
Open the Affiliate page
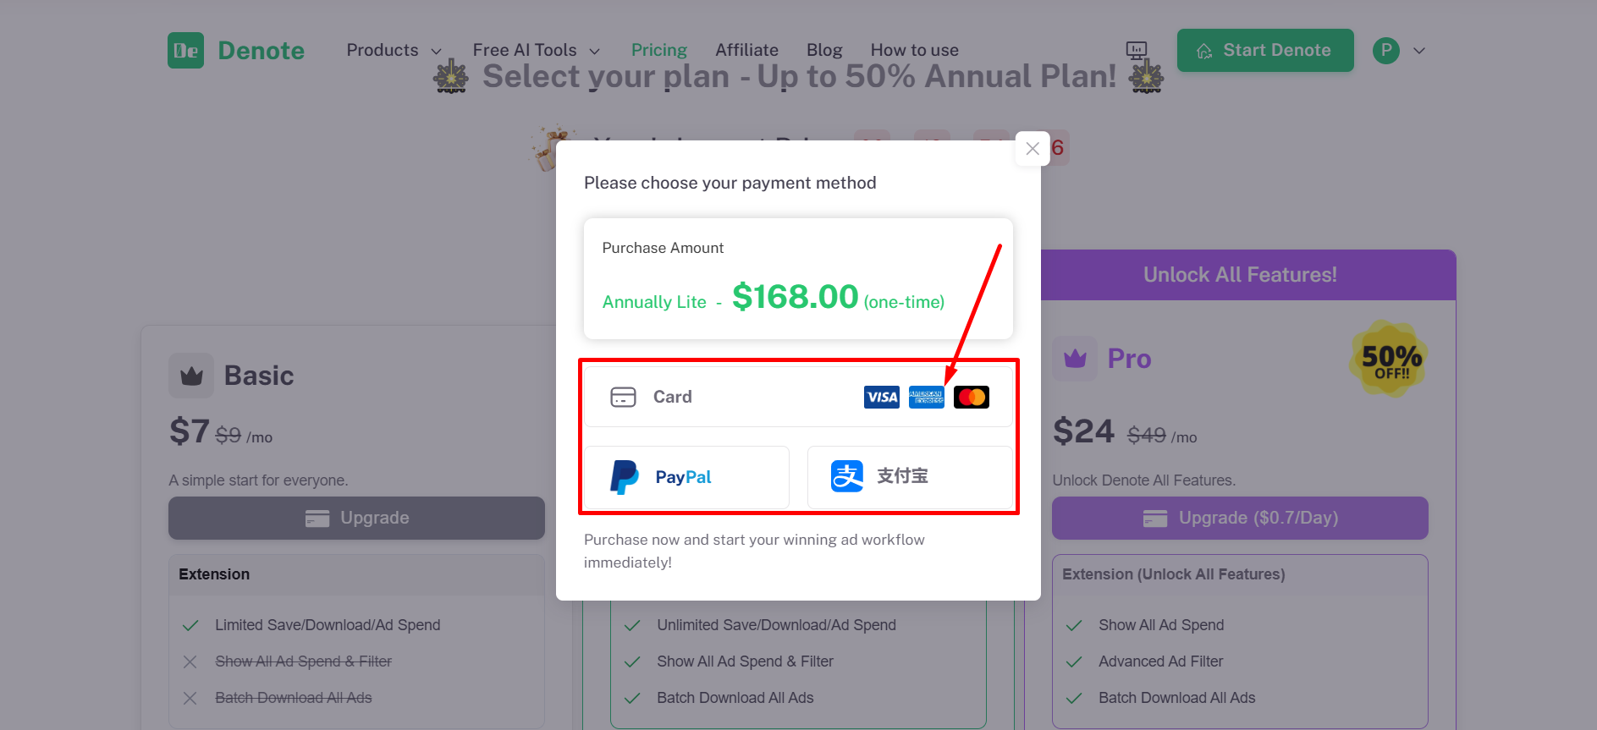(x=746, y=51)
